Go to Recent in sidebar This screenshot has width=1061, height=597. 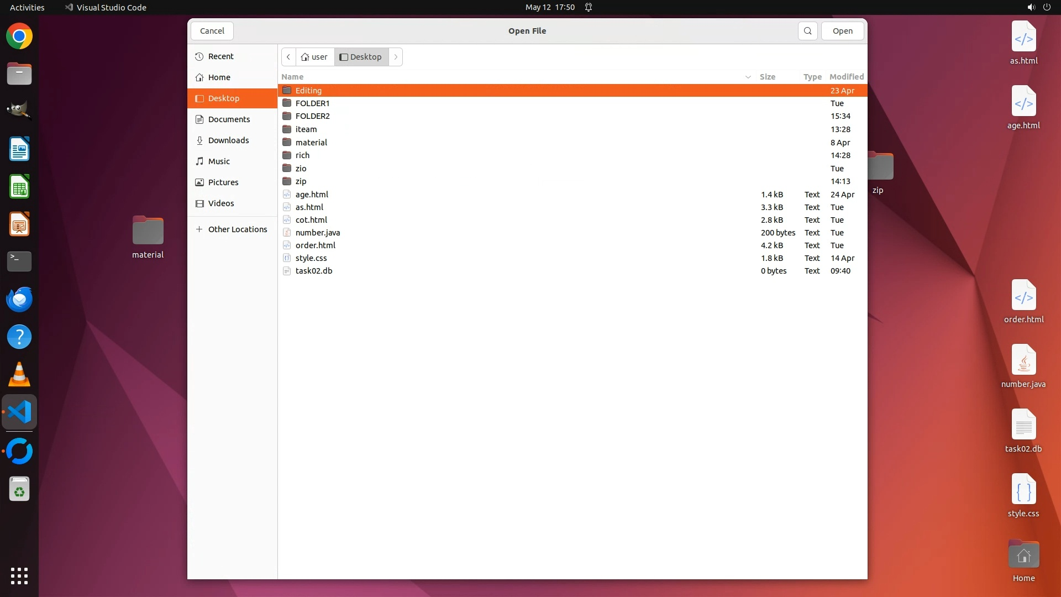pyautogui.click(x=220, y=56)
